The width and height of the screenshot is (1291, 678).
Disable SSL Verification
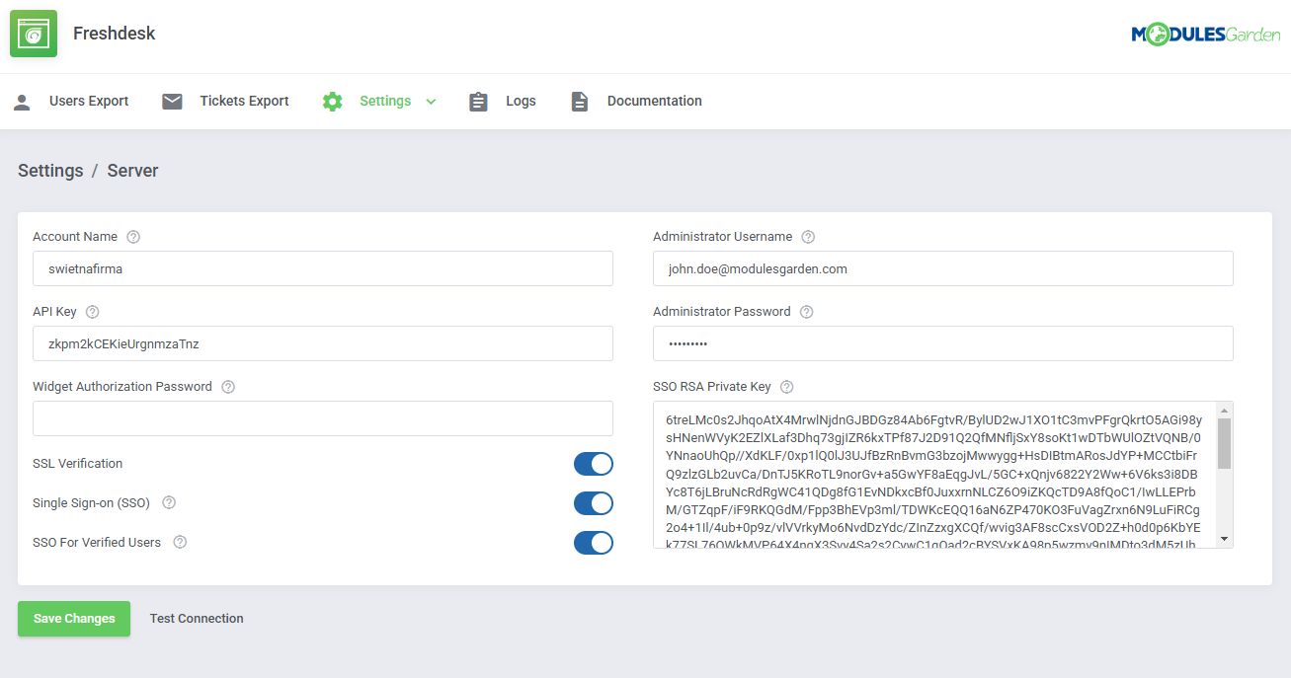pyautogui.click(x=593, y=463)
